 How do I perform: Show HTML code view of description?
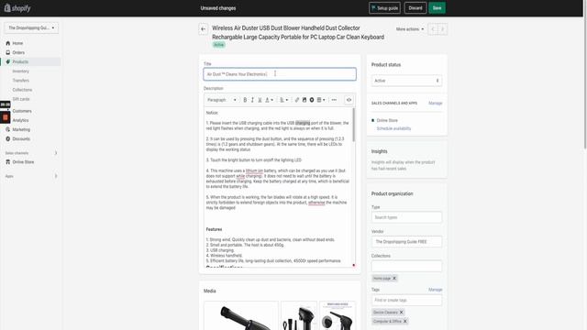click(x=349, y=100)
